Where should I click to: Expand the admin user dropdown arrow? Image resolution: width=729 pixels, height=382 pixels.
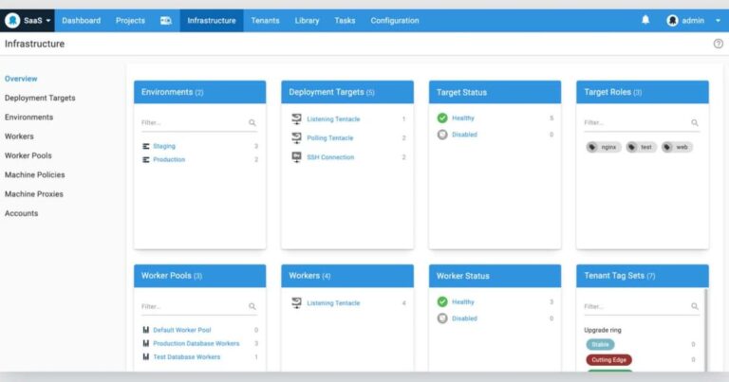718,21
